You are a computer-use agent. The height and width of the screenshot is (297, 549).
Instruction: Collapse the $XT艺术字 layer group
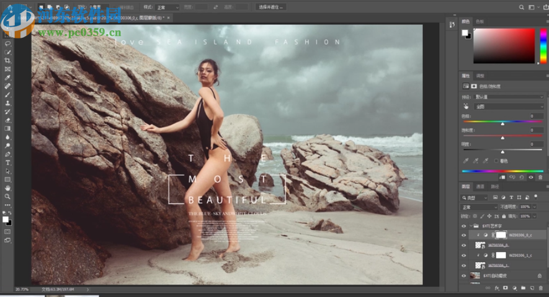pos(470,226)
